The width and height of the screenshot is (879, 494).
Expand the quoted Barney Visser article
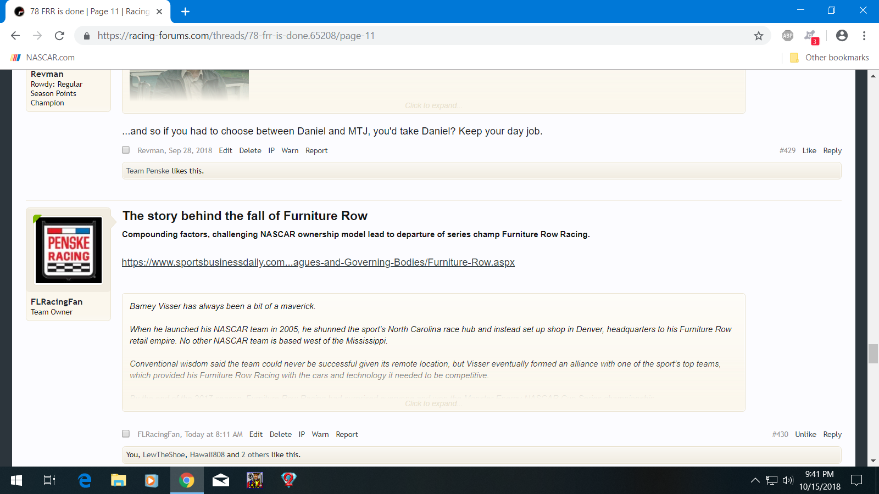pos(433,403)
